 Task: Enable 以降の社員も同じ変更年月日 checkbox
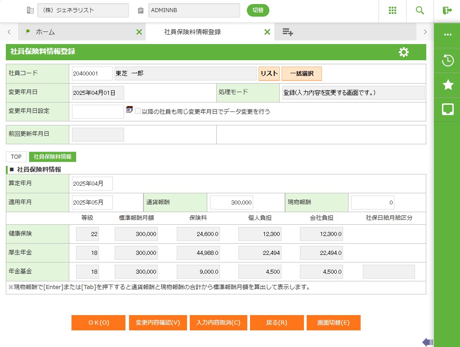tap(138, 111)
